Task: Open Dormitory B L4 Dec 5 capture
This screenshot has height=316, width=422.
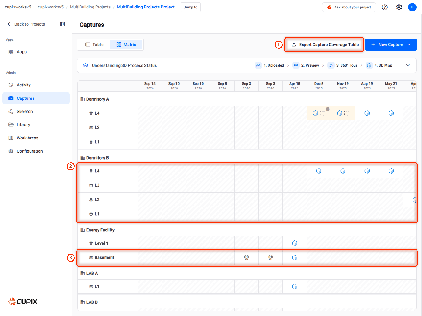Action: click(319, 171)
